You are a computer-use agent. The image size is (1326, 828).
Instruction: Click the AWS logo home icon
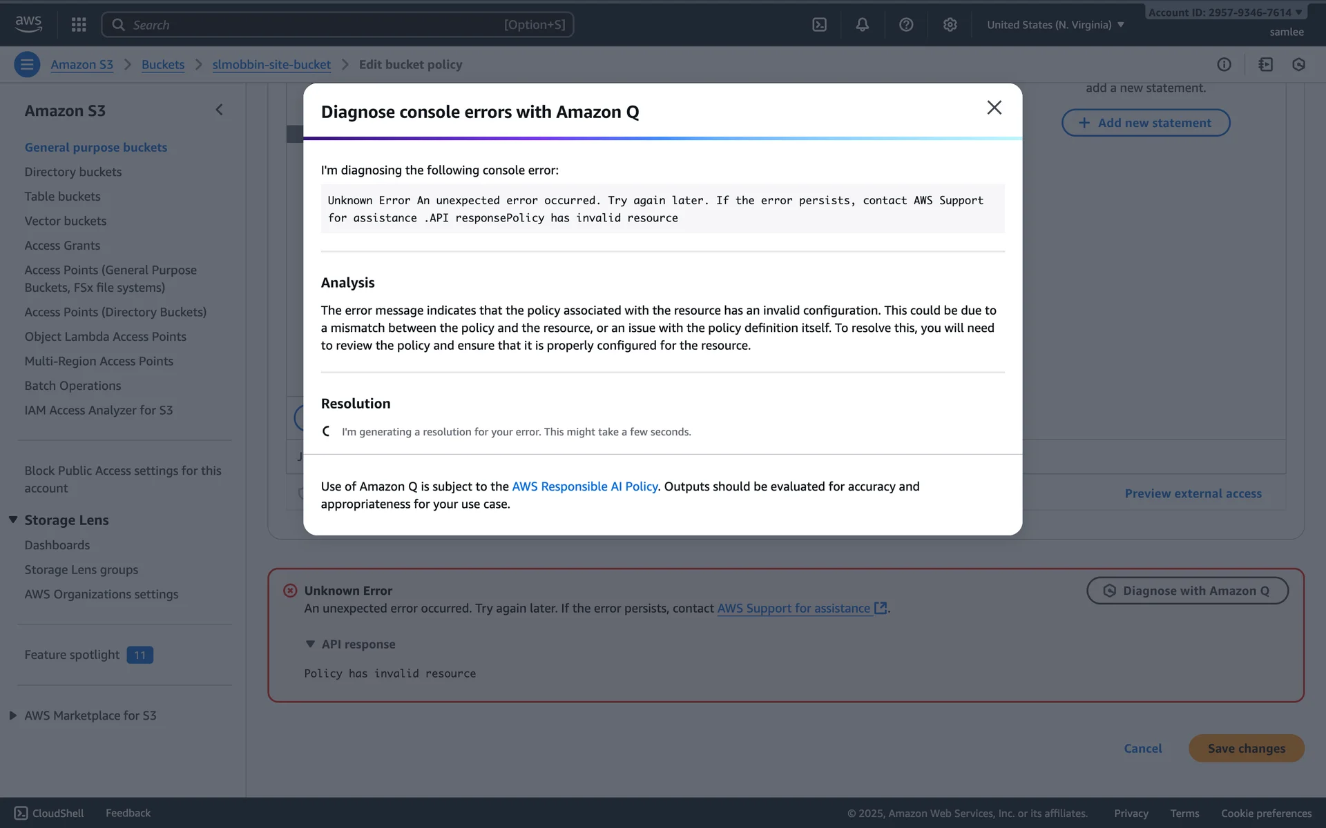point(28,23)
